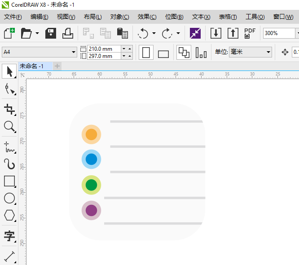This screenshot has width=299, height=265.
Task: Click the Save floppy disk icon
Action: tap(51, 33)
